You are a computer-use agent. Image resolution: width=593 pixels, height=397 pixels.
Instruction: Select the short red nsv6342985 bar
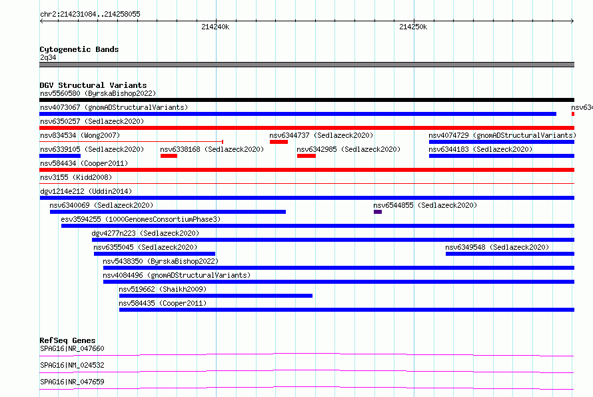pos(306,156)
